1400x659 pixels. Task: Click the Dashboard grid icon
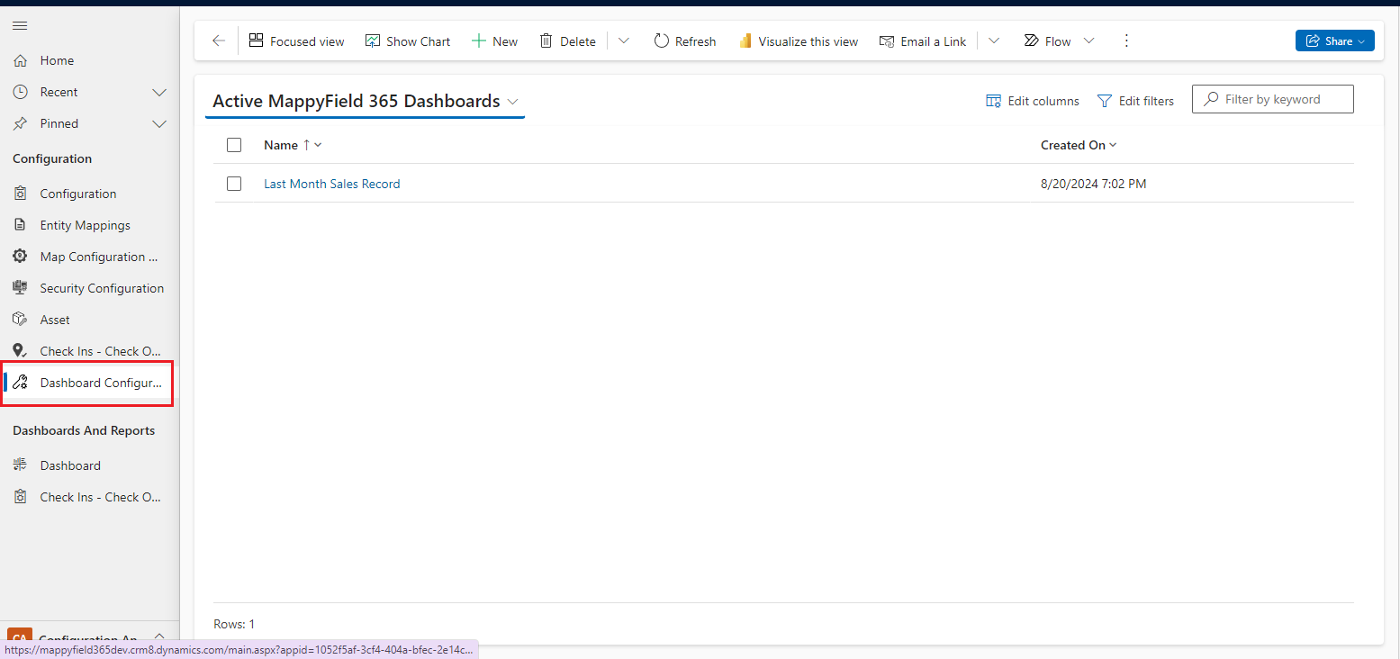[20, 465]
